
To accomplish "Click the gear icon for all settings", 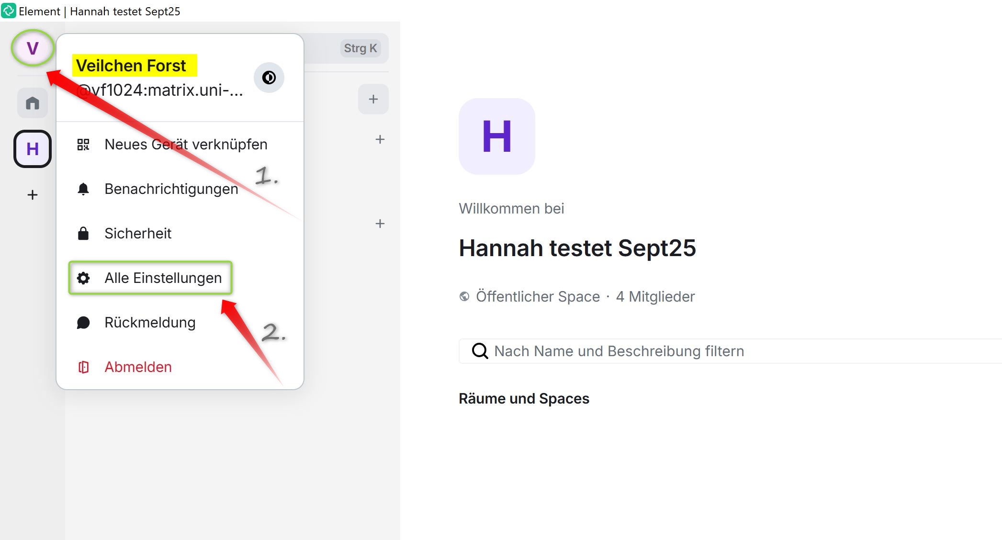I will [83, 278].
